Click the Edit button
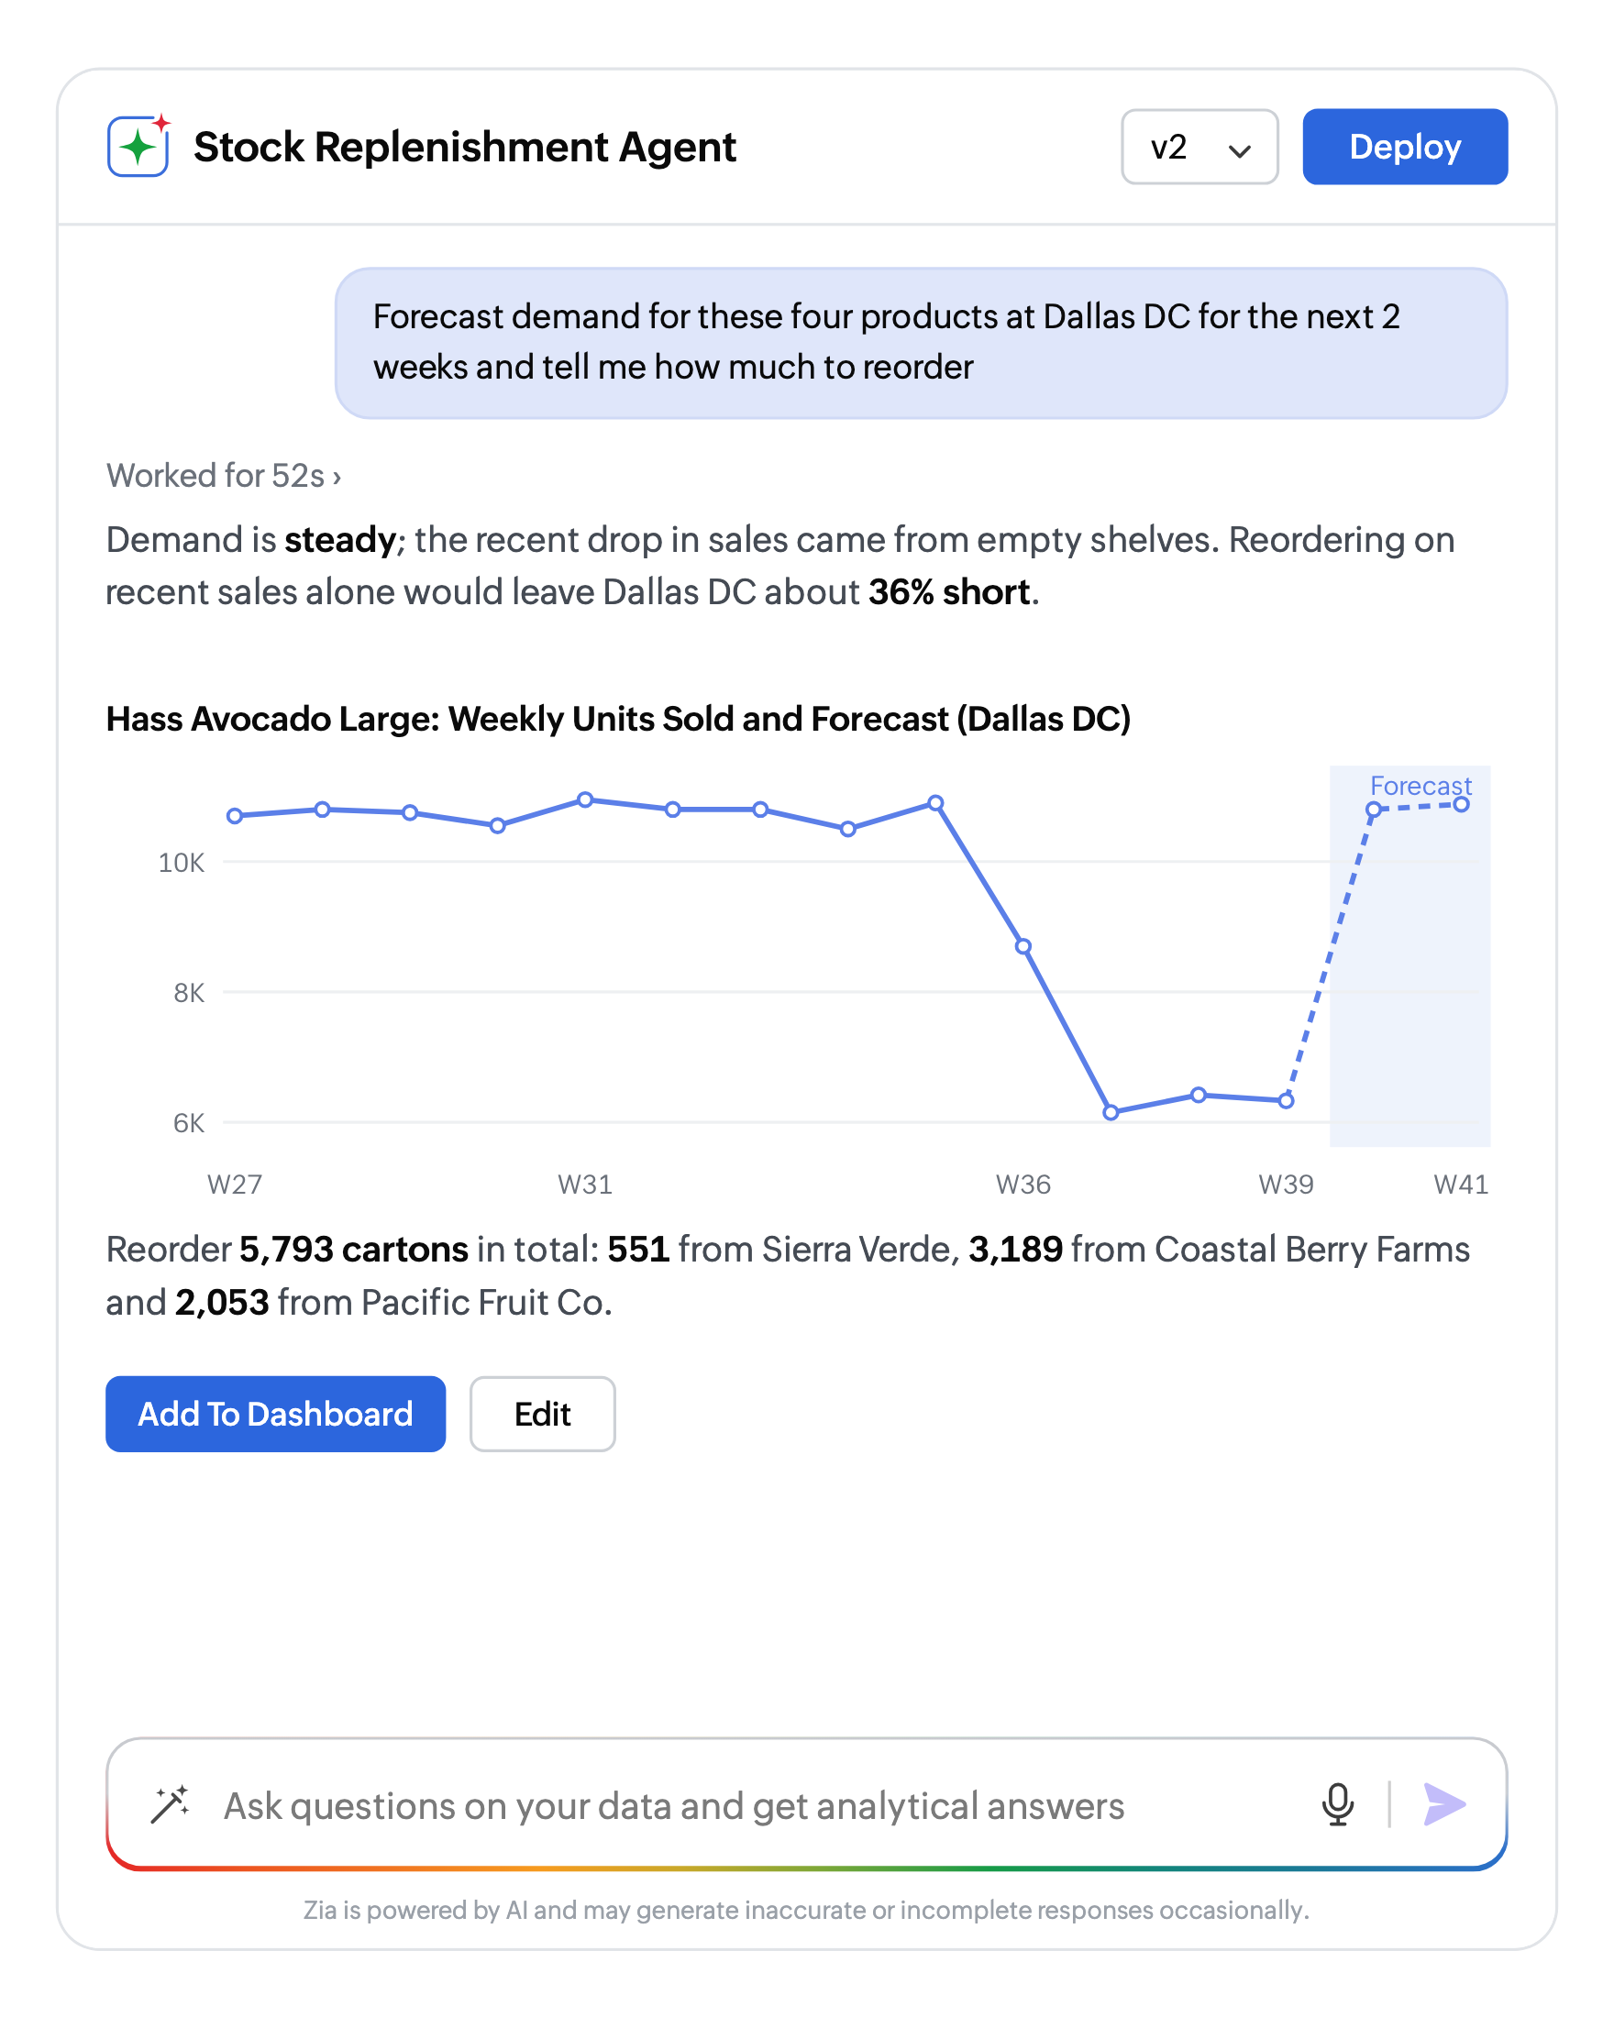This screenshot has height=2017, width=1614. coord(542,1414)
